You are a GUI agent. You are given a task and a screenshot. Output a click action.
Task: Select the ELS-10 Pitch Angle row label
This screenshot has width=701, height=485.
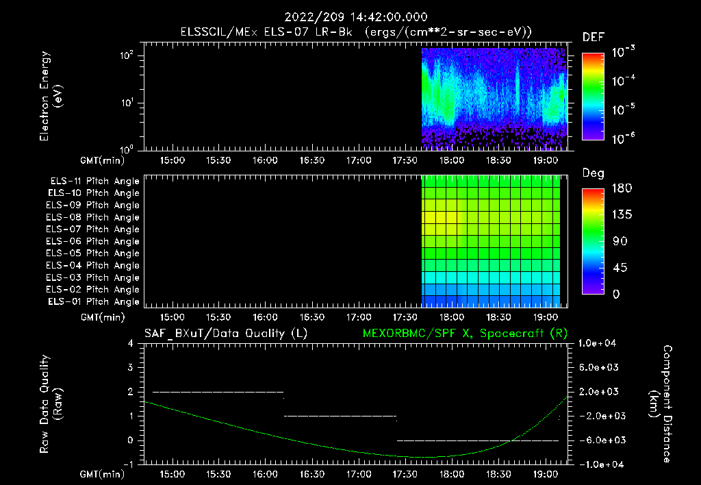coord(93,193)
